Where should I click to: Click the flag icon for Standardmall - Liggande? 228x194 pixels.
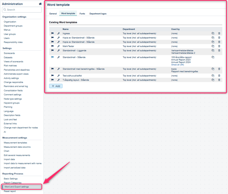click(x=52, y=51)
